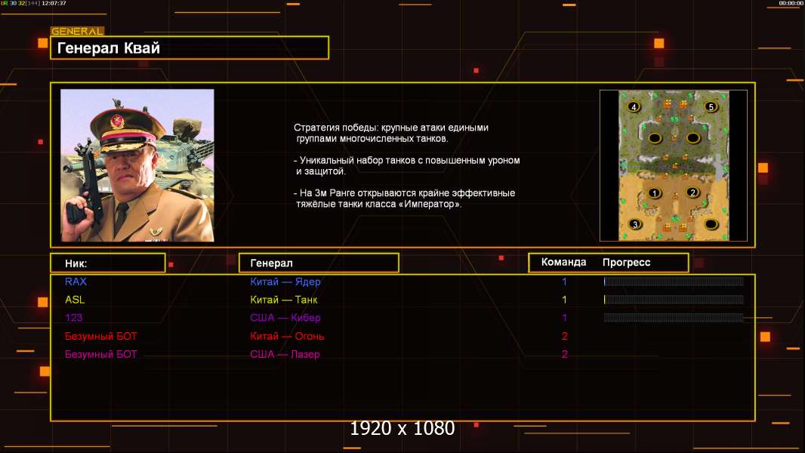Click start position 4 on the minimap
Screen dimensions: 805x453
[x=634, y=107]
